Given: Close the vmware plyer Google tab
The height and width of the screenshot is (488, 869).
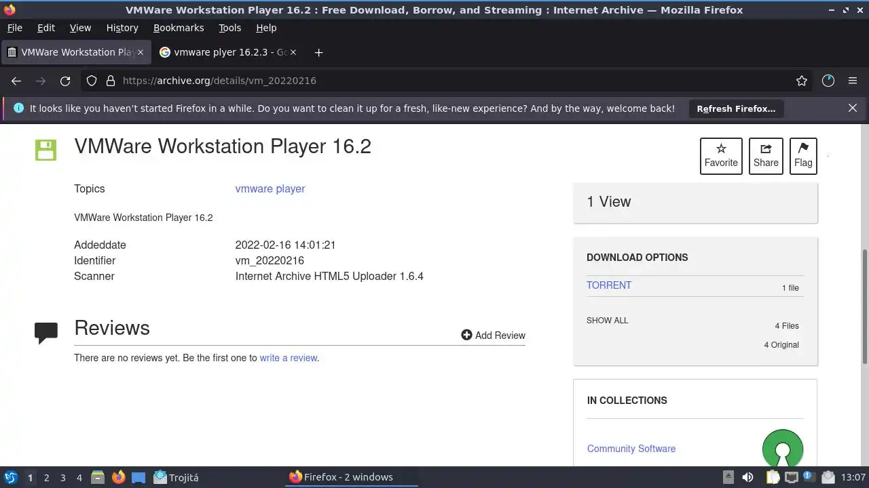Looking at the screenshot, I should click(x=294, y=52).
